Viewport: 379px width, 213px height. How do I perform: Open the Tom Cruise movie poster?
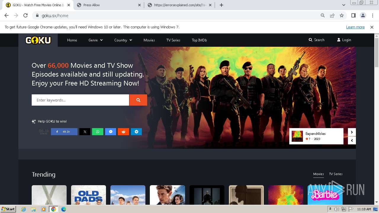click(167, 195)
